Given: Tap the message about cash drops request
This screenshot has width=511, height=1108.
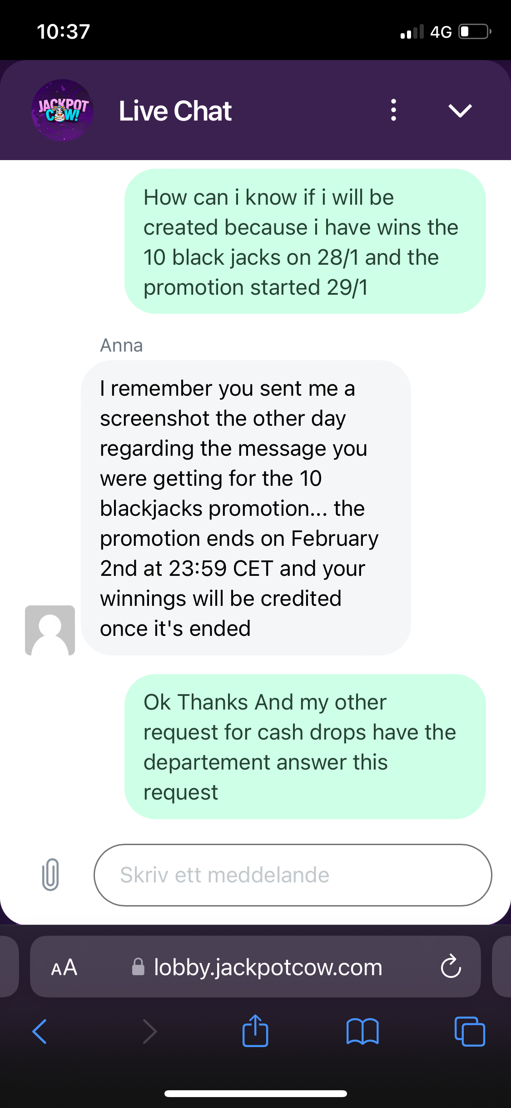Looking at the screenshot, I should [x=305, y=746].
